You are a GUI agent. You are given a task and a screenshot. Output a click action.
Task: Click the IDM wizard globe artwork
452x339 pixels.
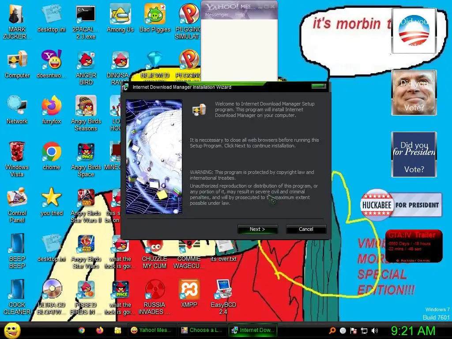point(154,157)
